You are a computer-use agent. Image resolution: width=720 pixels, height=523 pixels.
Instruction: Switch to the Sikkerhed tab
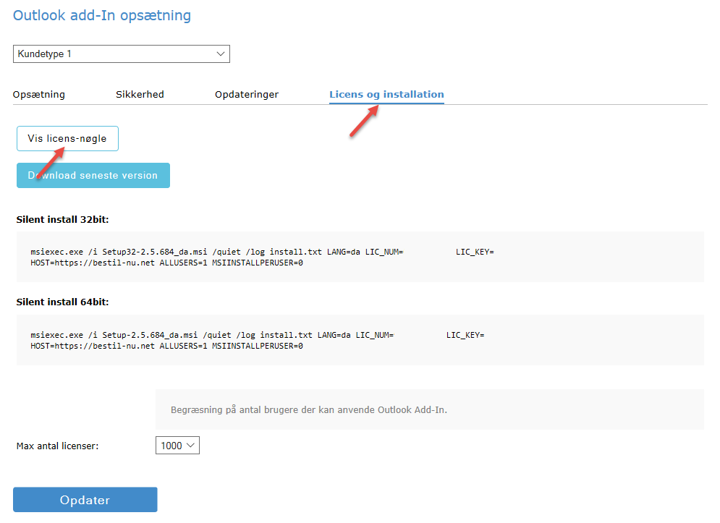coord(140,94)
